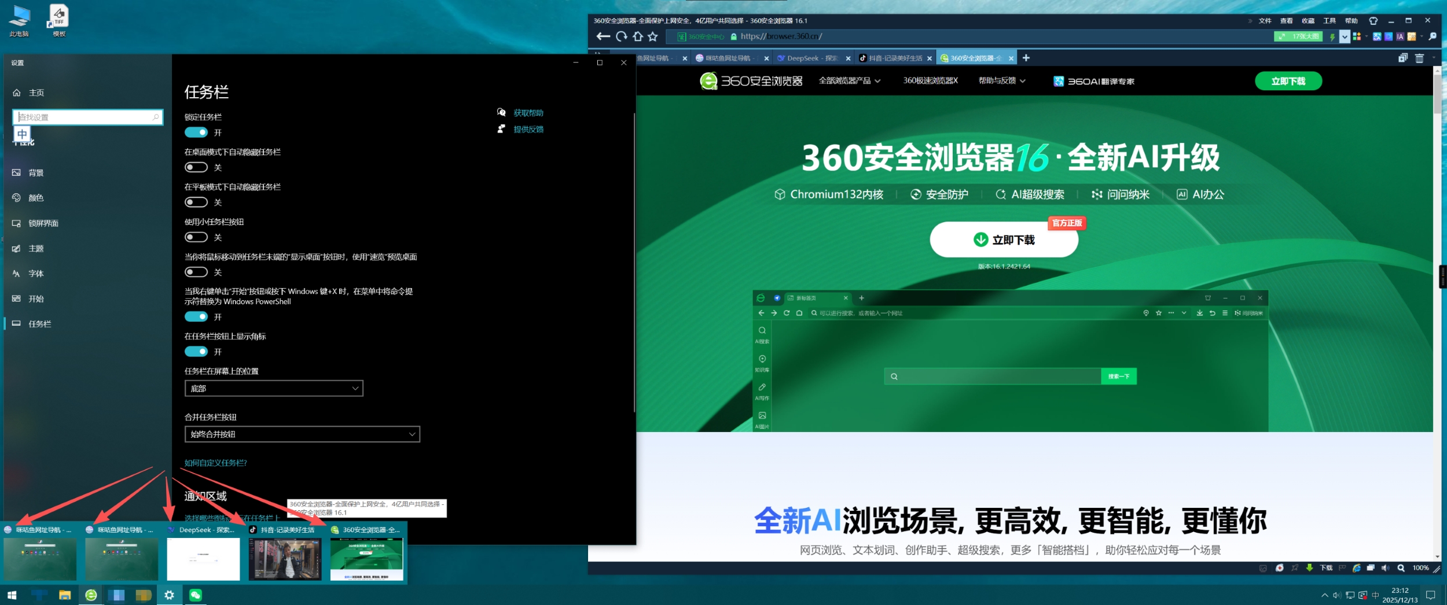Enable auto-hide taskbar in desktop mode
Image resolution: width=1447 pixels, height=605 pixels.
196,167
